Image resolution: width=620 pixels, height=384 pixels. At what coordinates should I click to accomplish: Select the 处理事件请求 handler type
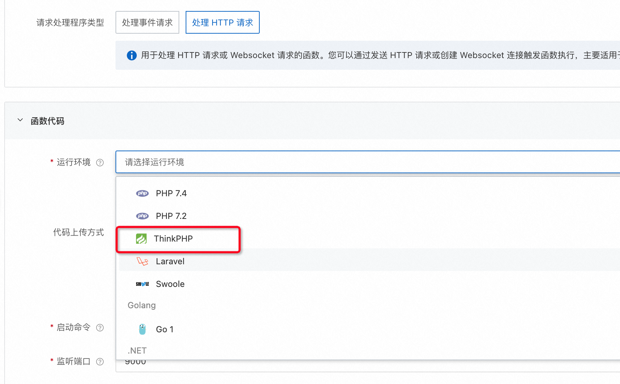click(x=147, y=22)
